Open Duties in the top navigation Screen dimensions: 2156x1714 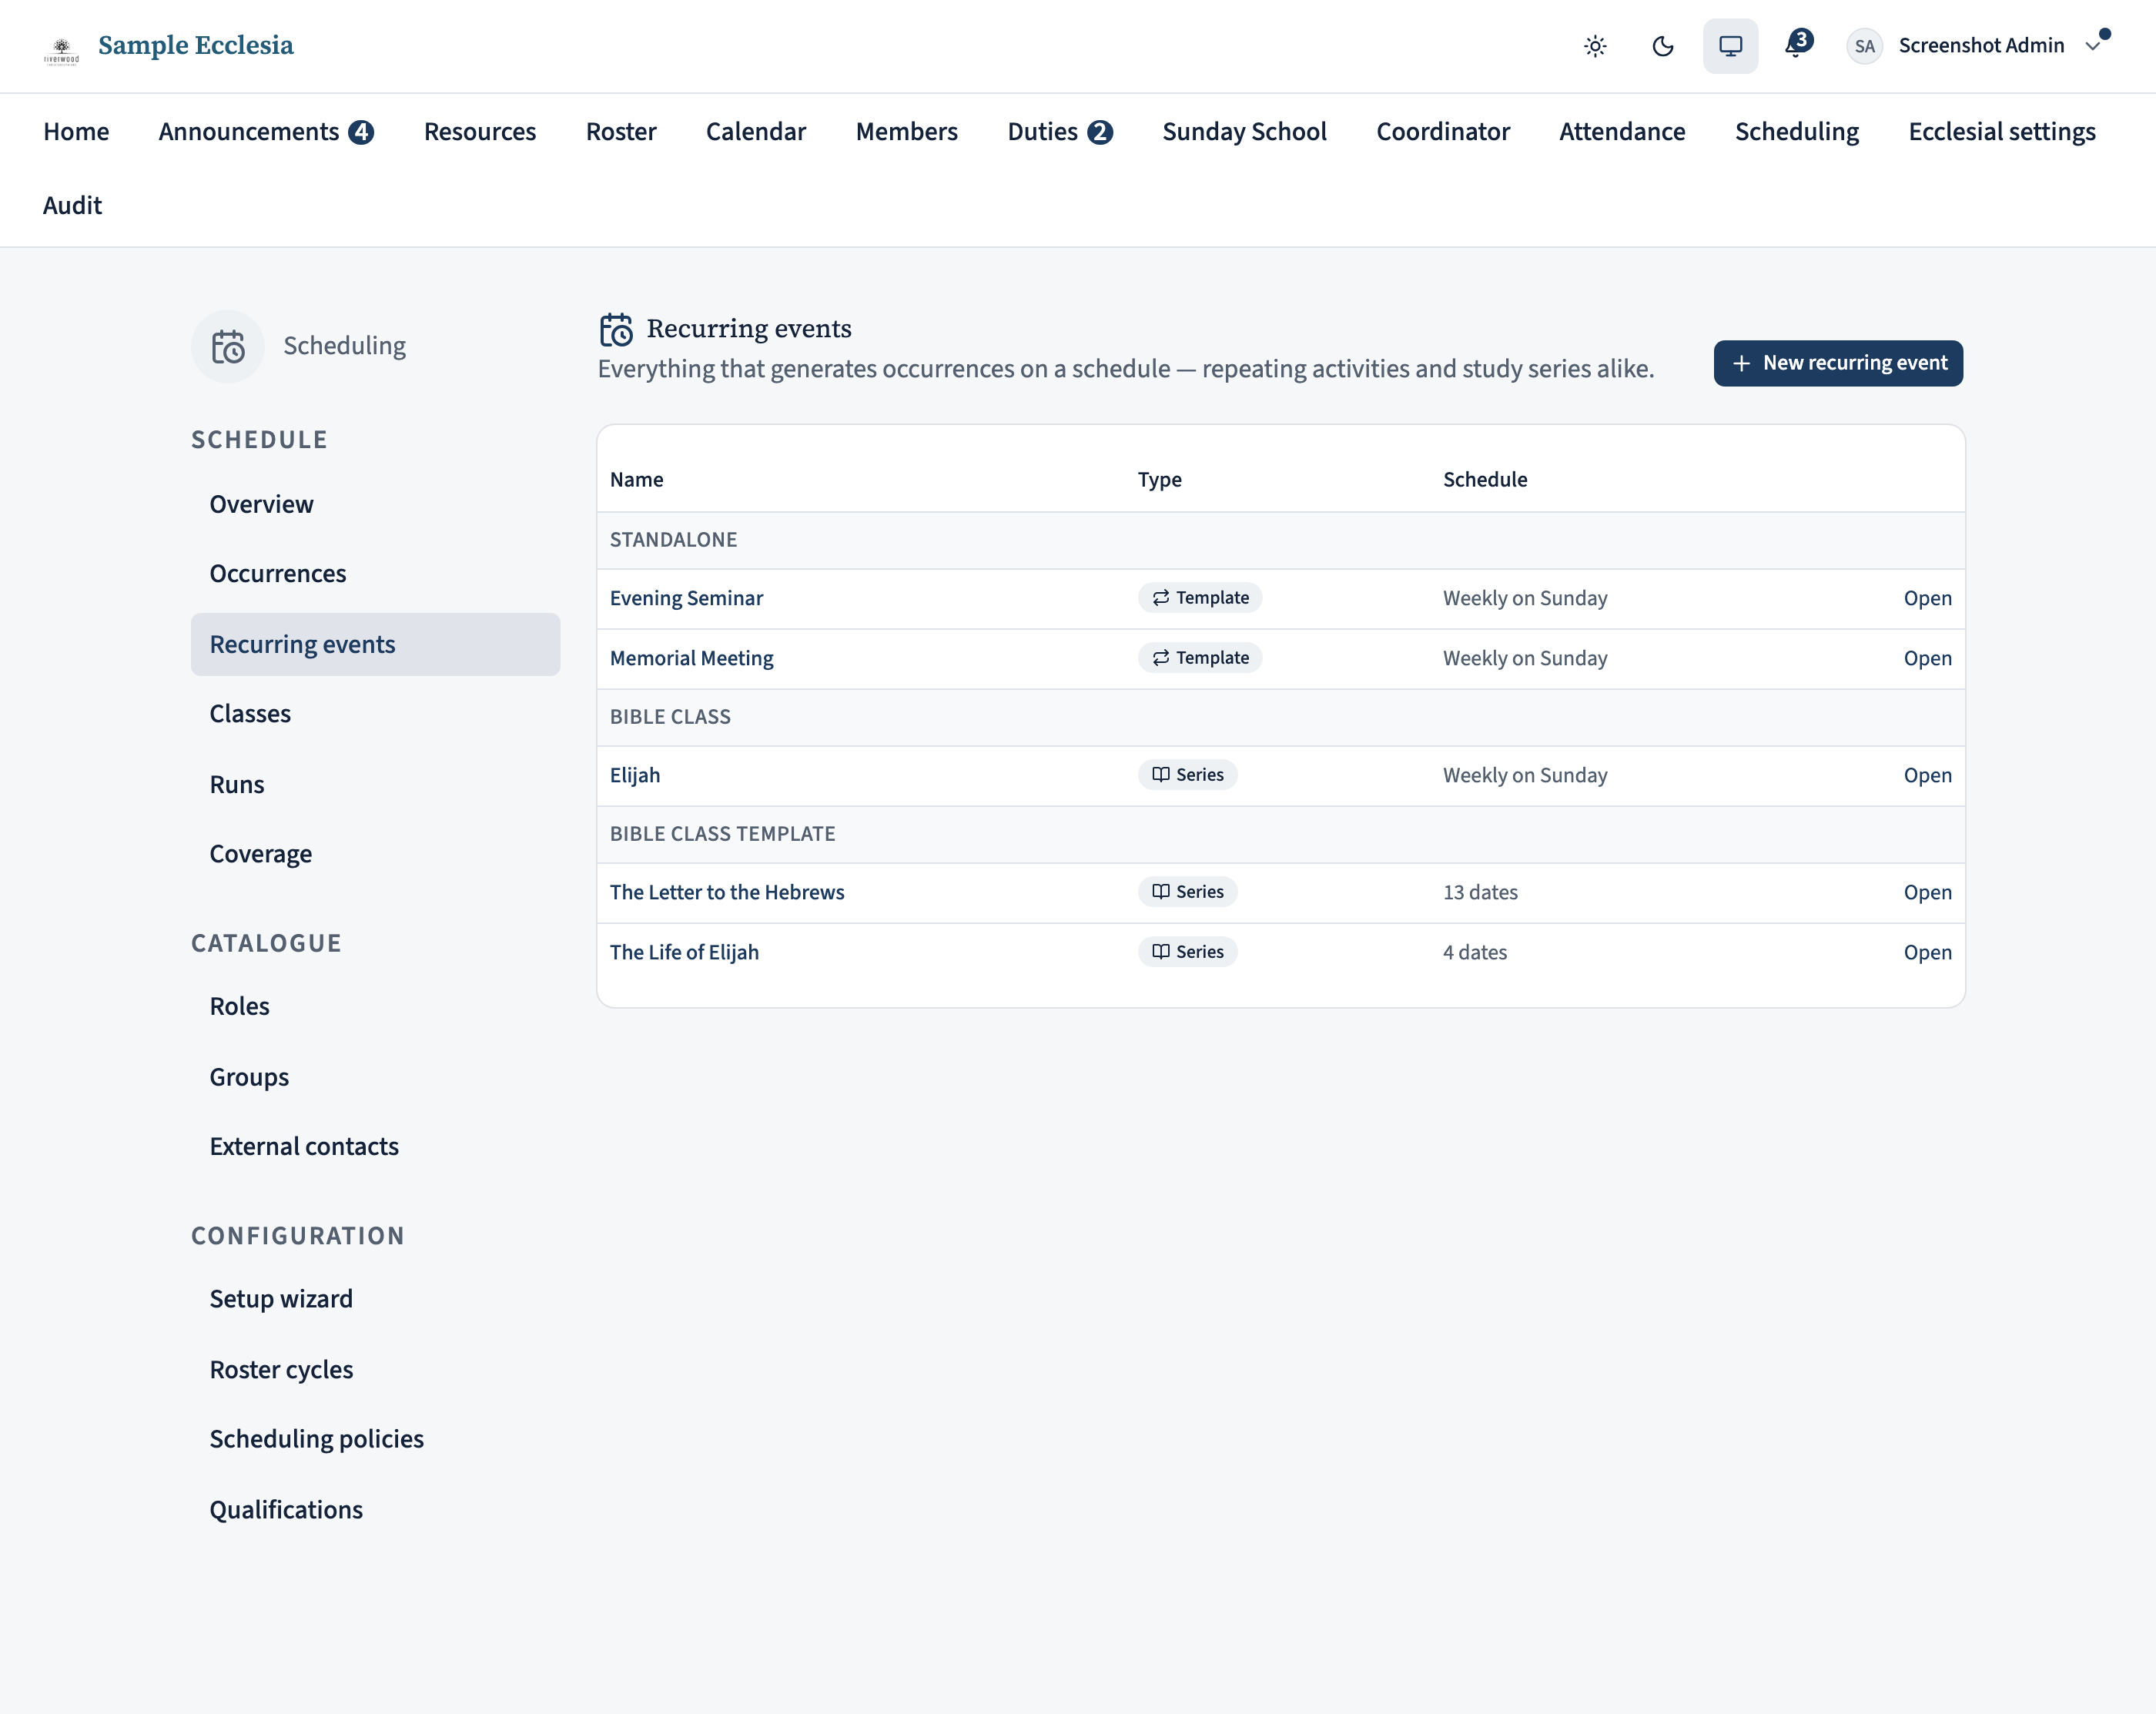[x=1060, y=132]
